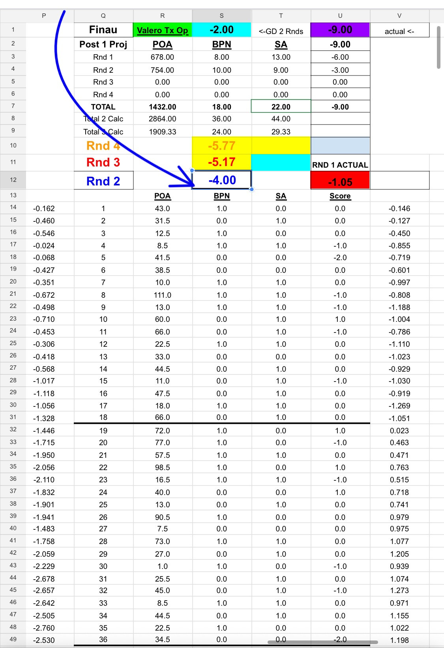Select the purple '-9.00' cell
444x648 pixels.
coord(340,30)
